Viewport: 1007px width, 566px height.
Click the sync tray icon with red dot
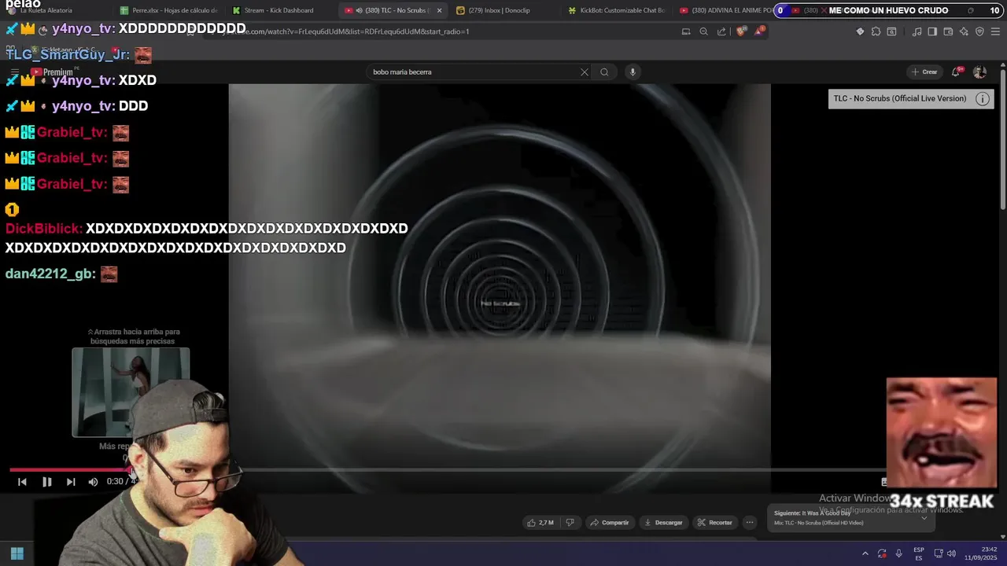click(x=882, y=553)
